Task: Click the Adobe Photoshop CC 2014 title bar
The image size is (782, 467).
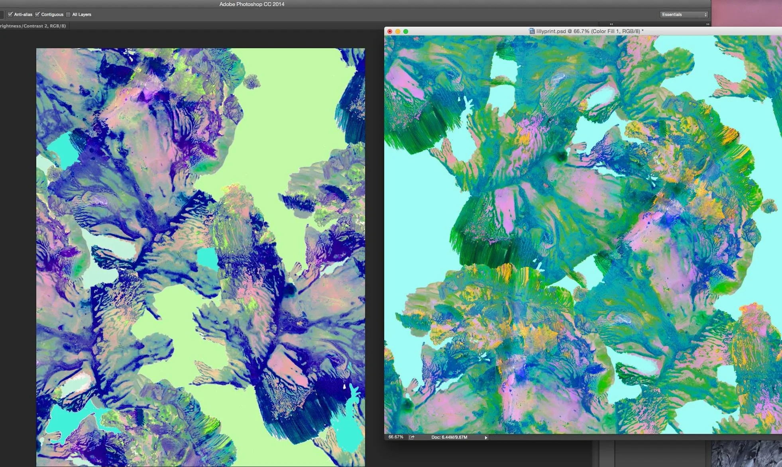Action: coord(252,4)
